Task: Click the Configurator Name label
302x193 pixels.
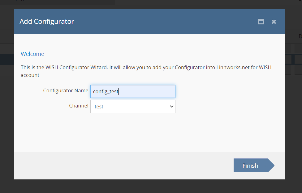Action: click(x=66, y=90)
